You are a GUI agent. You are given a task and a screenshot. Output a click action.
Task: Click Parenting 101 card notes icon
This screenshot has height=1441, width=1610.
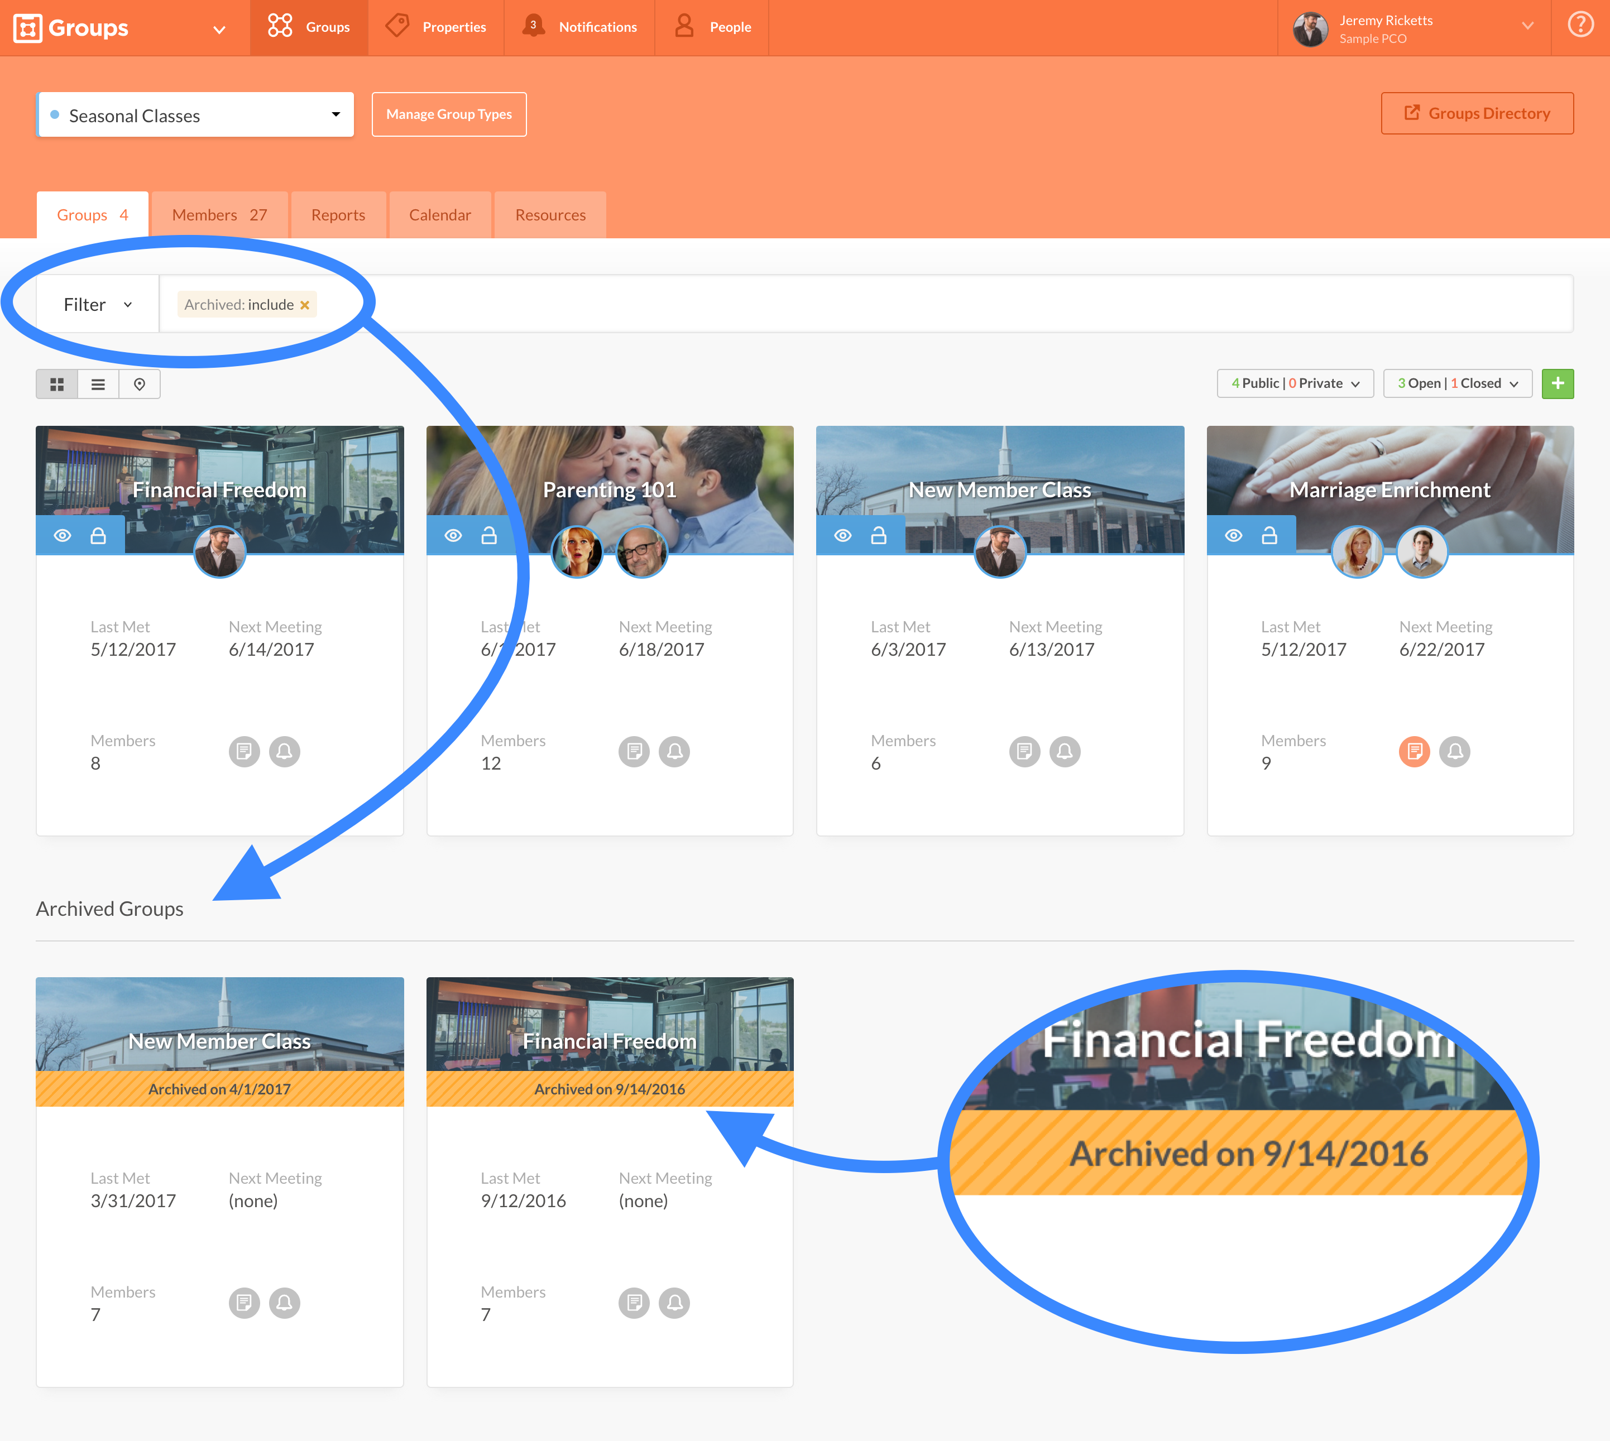[x=634, y=751]
